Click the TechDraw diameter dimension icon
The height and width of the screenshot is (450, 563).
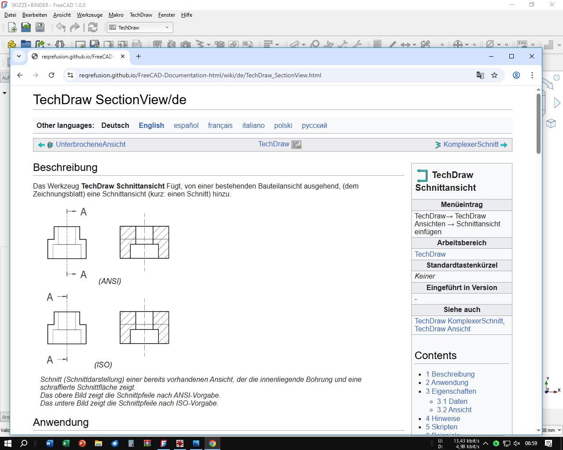[x=490, y=44]
